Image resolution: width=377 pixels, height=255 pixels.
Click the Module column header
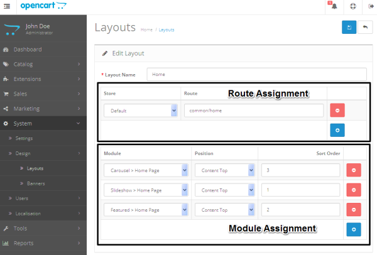pos(112,153)
